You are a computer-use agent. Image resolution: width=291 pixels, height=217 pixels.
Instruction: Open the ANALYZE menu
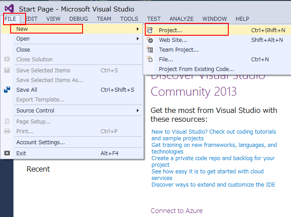pyautogui.click(x=181, y=19)
